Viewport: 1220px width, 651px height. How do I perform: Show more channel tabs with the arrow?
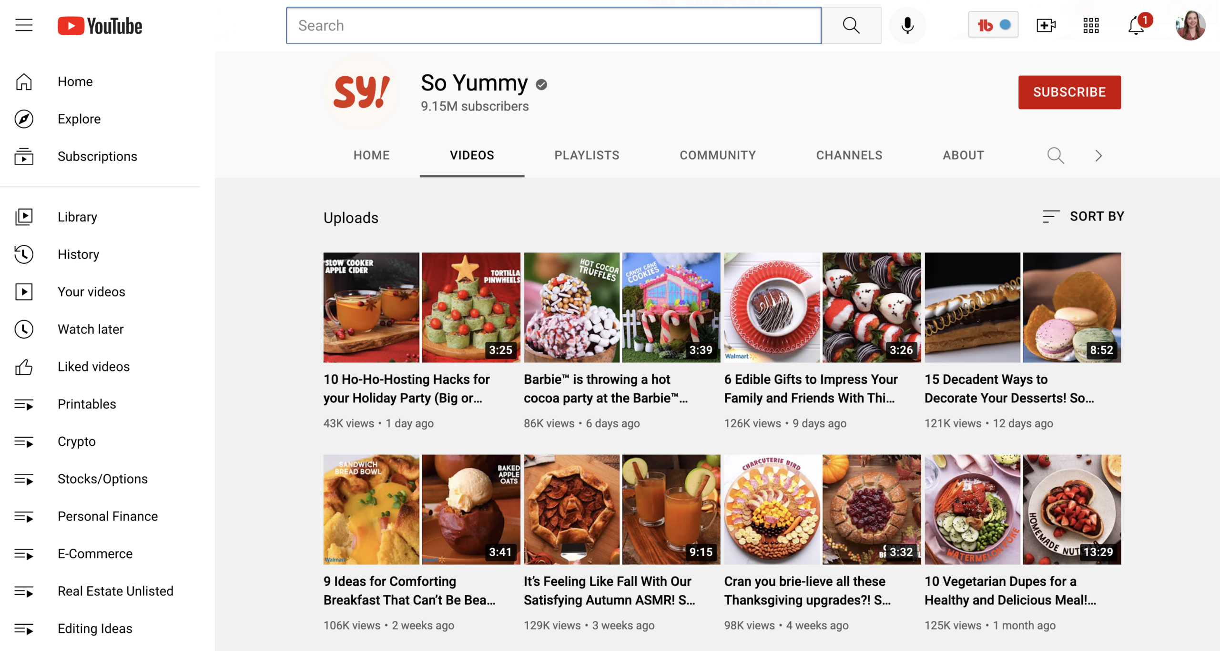pos(1098,155)
